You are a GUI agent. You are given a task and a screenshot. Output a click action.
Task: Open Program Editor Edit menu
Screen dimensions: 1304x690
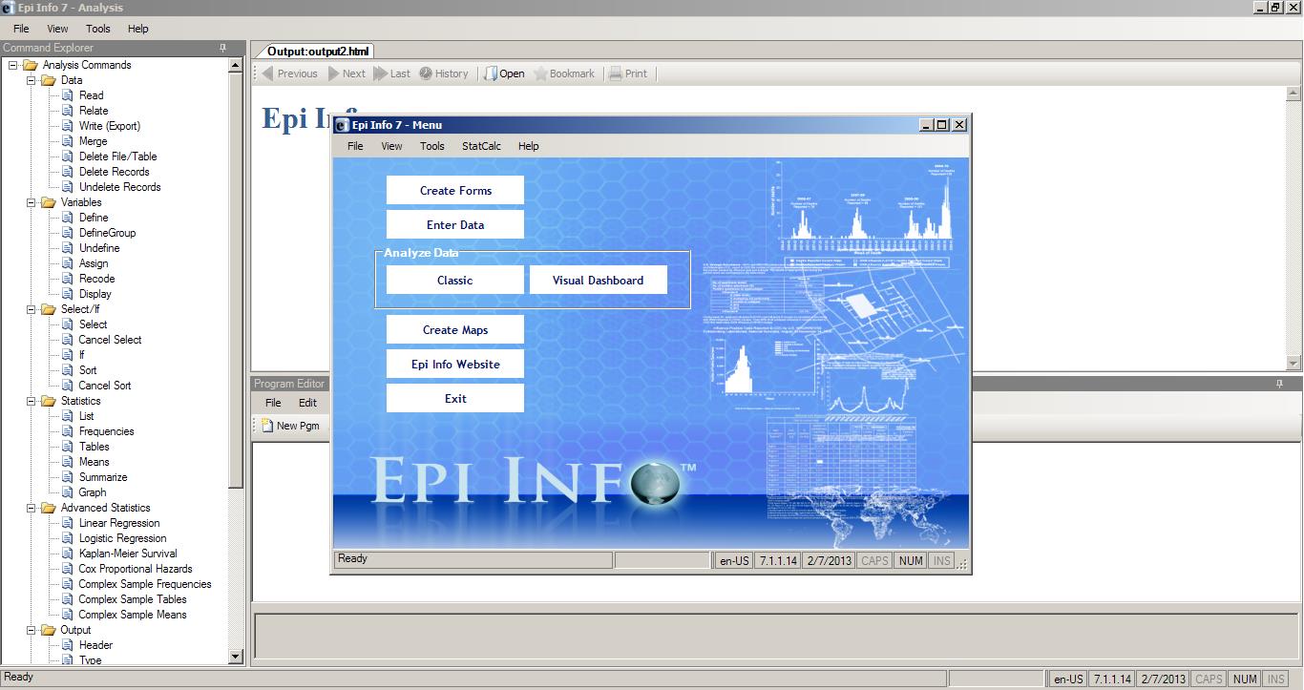(307, 403)
